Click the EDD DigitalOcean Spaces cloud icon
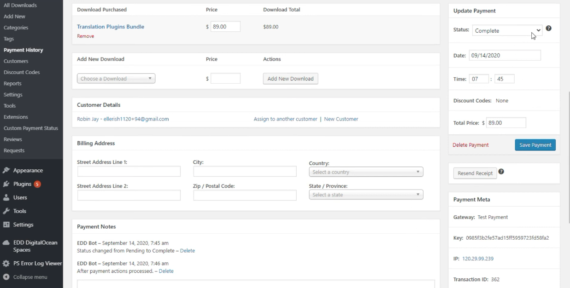Viewport: 570px width, 288px height. click(6, 243)
